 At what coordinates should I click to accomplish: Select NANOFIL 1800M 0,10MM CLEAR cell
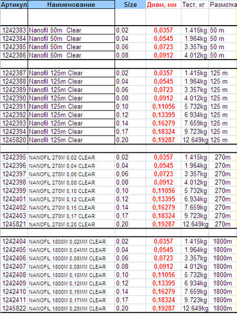point(71,275)
